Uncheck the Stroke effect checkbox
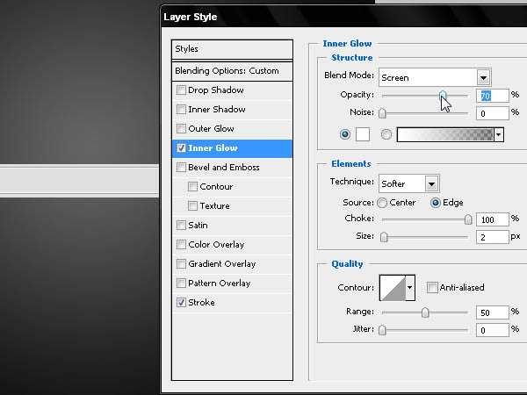The width and height of the screenshot is (527, 395). pos(181,303)
